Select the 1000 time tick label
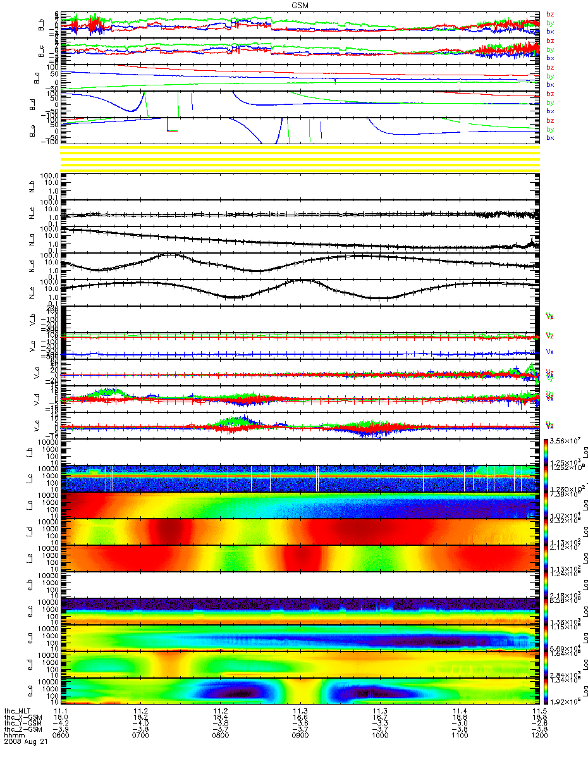 tap(379, 736)
